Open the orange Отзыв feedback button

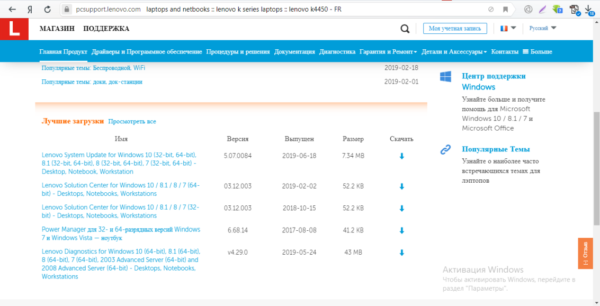tap(586, 254)
